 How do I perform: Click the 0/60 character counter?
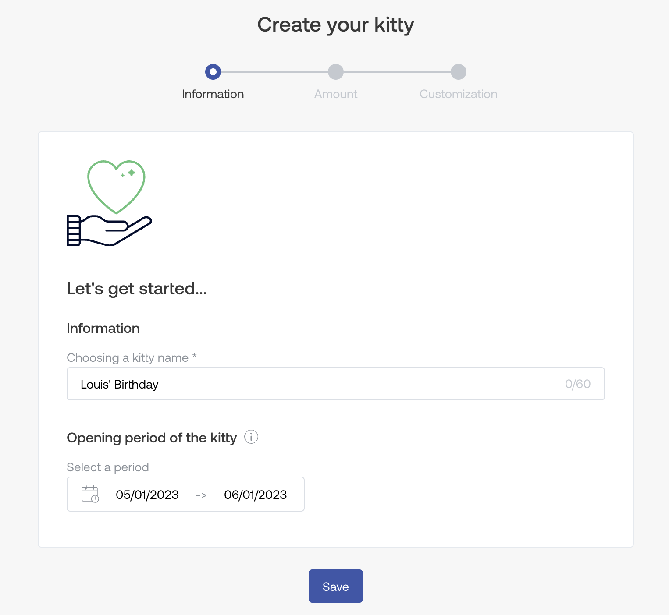coord(577,384)
